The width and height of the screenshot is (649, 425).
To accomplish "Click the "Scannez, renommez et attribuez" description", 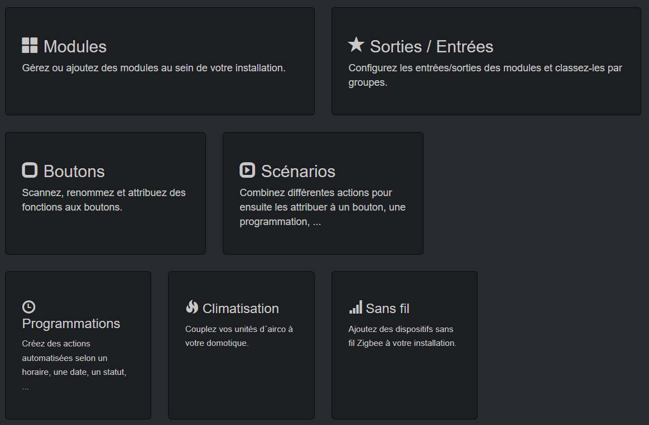I will tap(104, 199).
